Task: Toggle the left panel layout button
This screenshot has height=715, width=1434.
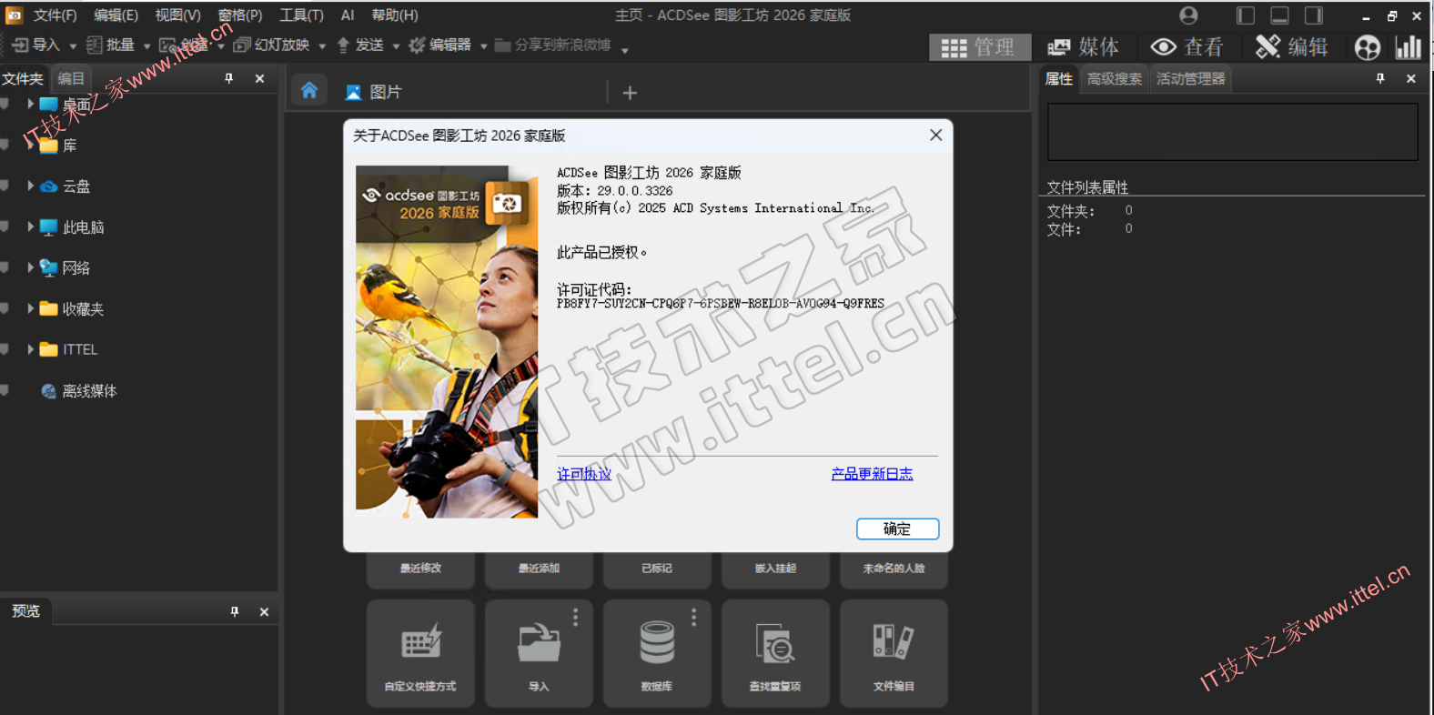Action: click(x=1245, y=15)
